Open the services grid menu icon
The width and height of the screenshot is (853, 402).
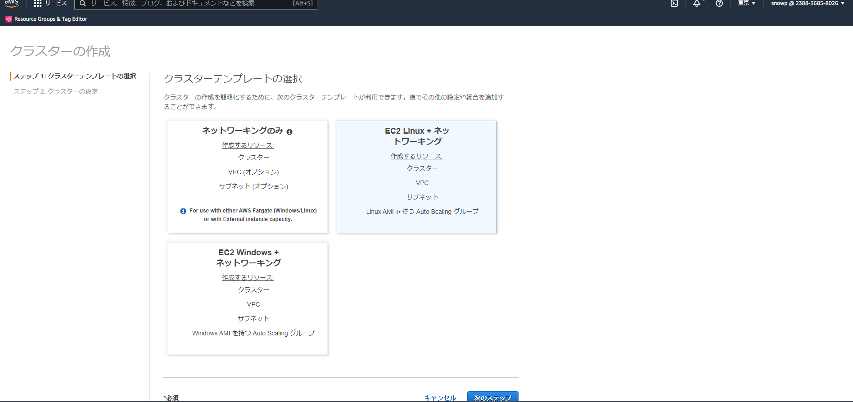38,3
